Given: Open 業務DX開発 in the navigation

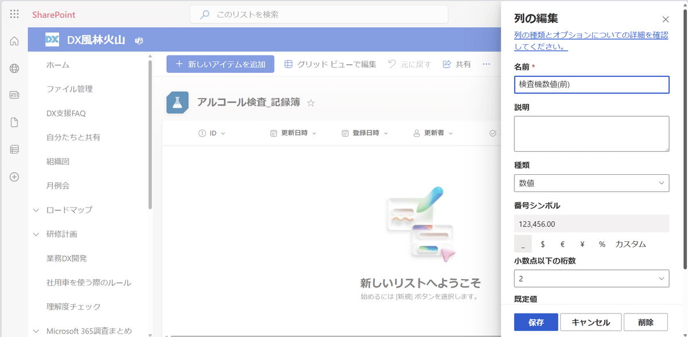Looking at the screenshot, I should 67,258.
